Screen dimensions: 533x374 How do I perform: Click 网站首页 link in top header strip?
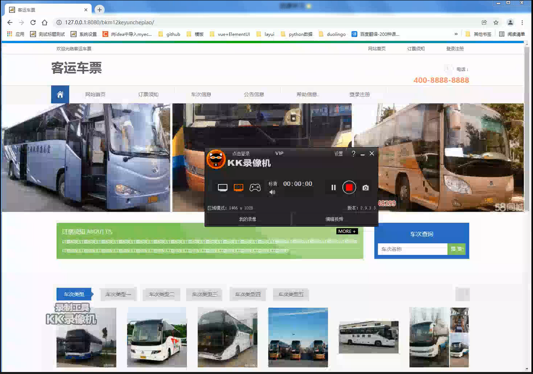[x=377, y=49]
